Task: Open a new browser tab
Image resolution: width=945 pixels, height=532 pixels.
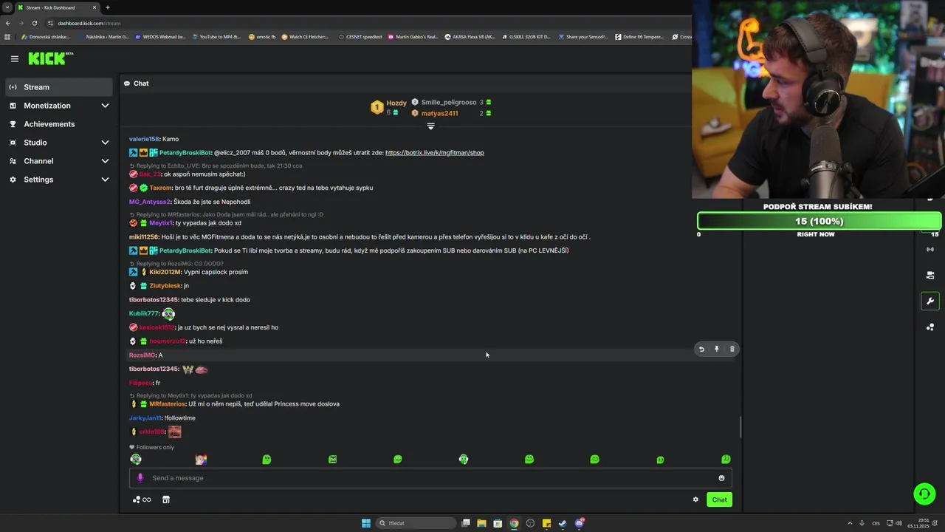Action: (108, 7)
